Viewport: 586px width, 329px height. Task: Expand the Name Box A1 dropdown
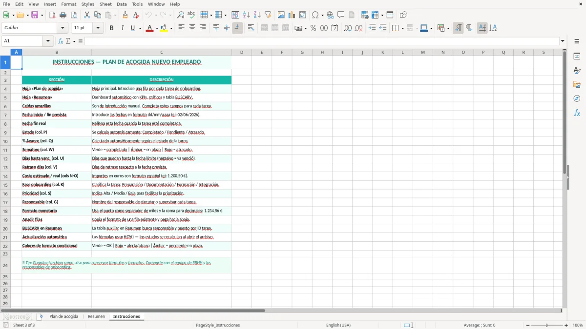[x=48, y=41]
